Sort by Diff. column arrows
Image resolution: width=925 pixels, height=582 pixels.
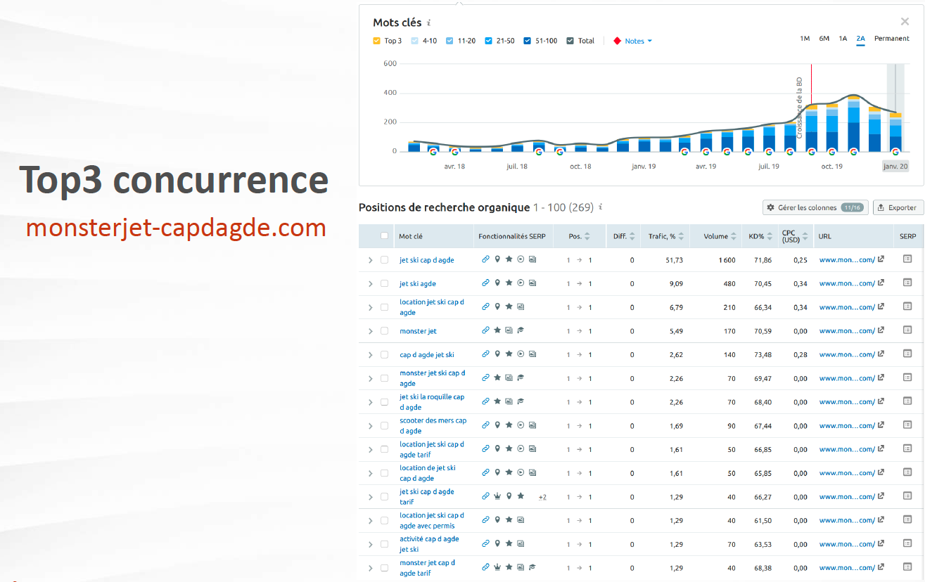point(632,237)
